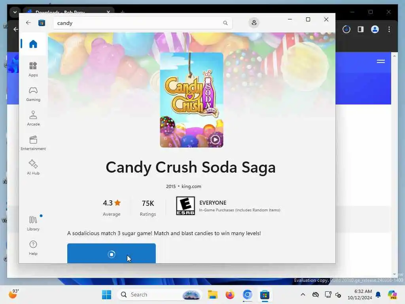The width and height of the screenshot is (405, 304).
Task: Open Copilot preview icon in taskbar
Action: pyautogui.click(x=392, y=294)
